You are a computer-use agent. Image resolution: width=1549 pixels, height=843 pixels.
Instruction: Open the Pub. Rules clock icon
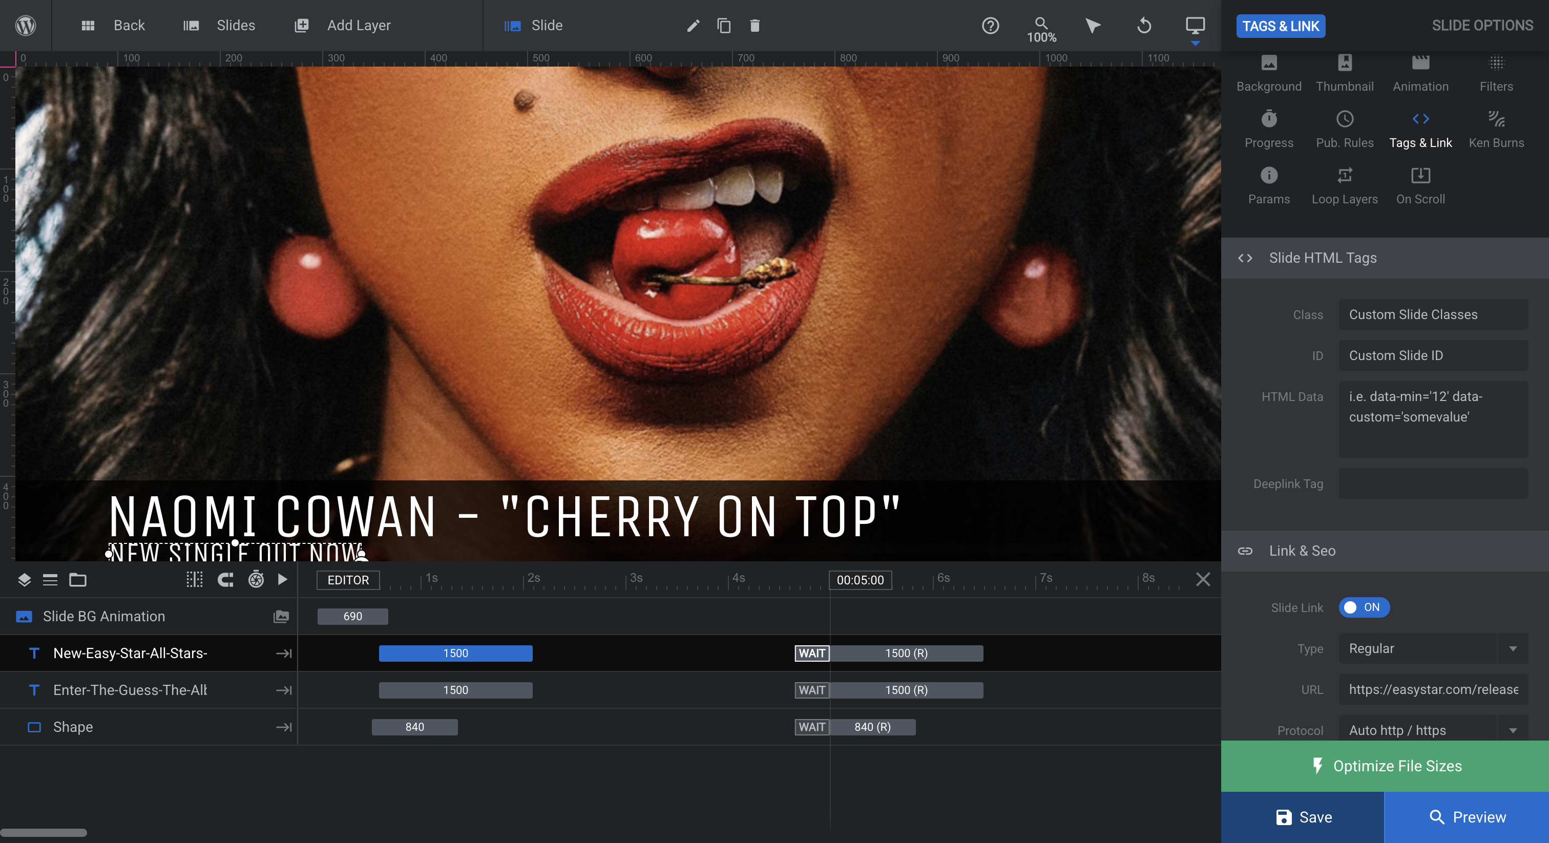[1345, 118]
